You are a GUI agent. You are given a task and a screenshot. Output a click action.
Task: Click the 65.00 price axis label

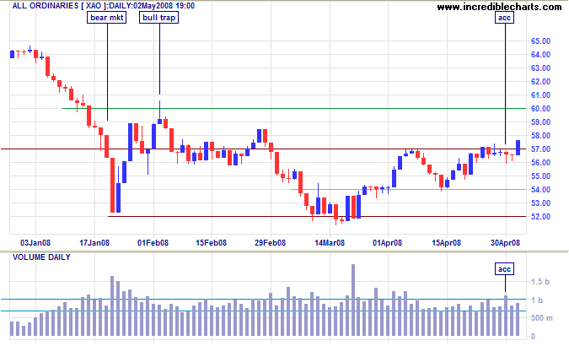[540, 41]
